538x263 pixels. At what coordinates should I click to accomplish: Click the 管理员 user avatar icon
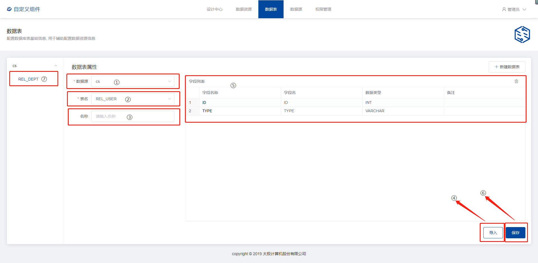coord(504,10)
